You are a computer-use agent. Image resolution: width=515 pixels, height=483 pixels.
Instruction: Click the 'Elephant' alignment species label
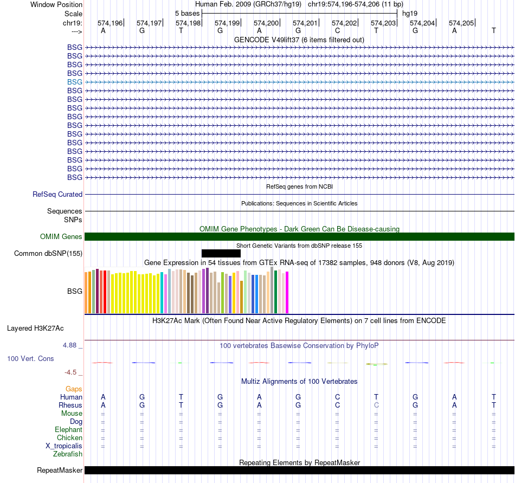point(68,429)
